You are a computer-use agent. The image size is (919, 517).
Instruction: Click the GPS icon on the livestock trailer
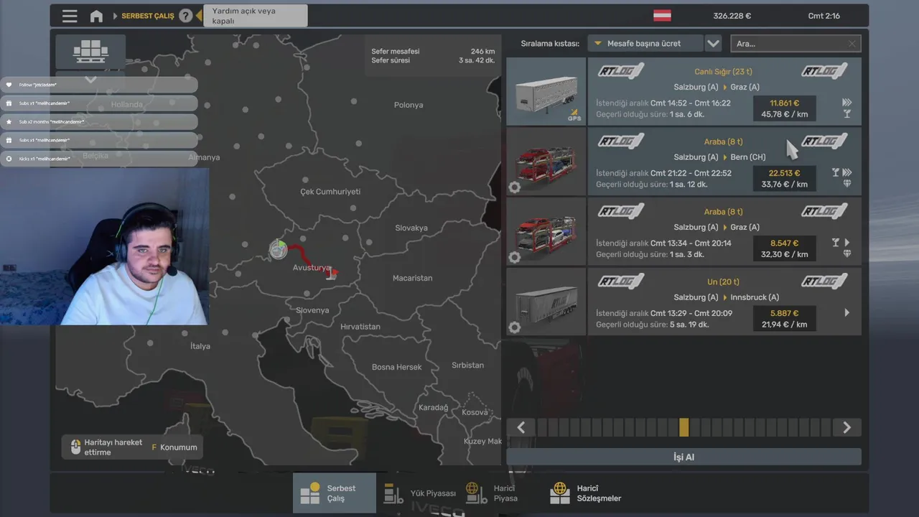(574, 114)
